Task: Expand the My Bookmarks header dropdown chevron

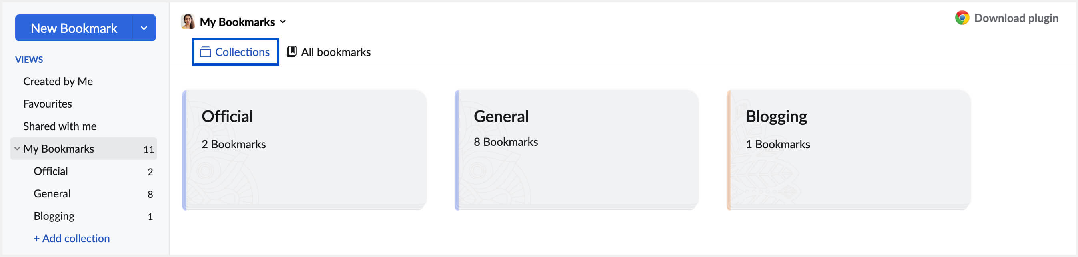Action: click(x=283, y=22)
